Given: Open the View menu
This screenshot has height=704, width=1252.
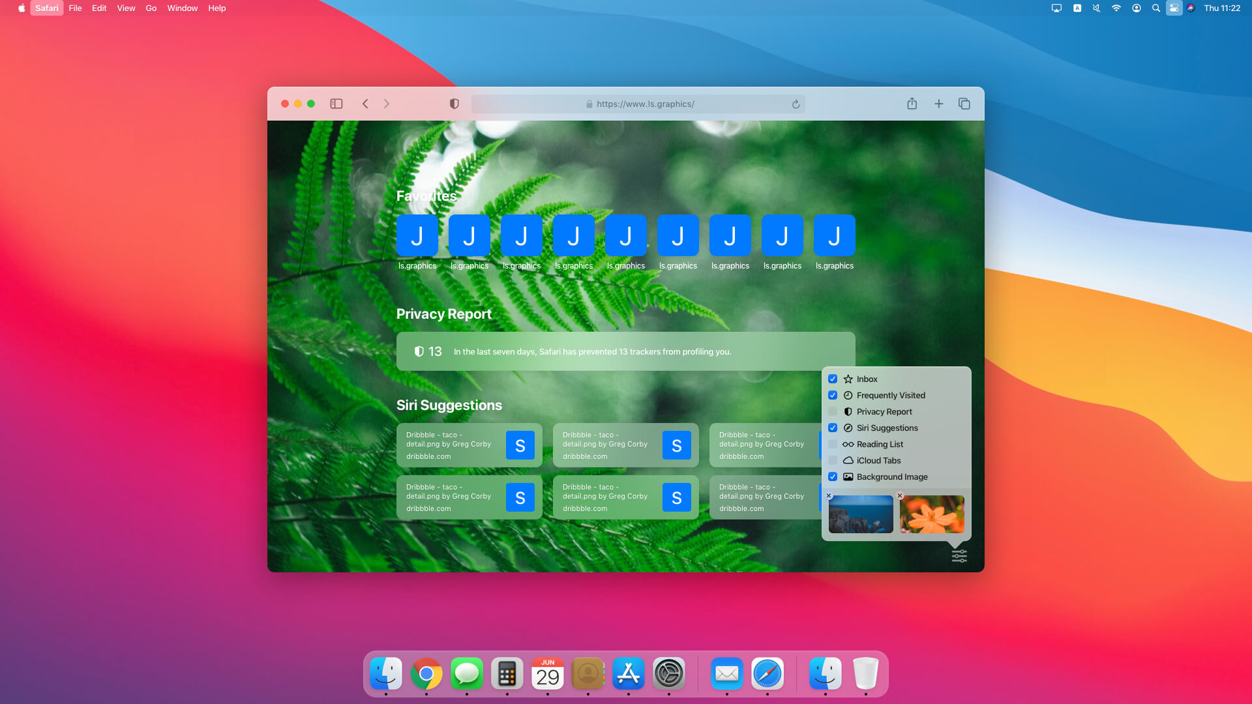Looking at the screenshot, I should point(126,8).
